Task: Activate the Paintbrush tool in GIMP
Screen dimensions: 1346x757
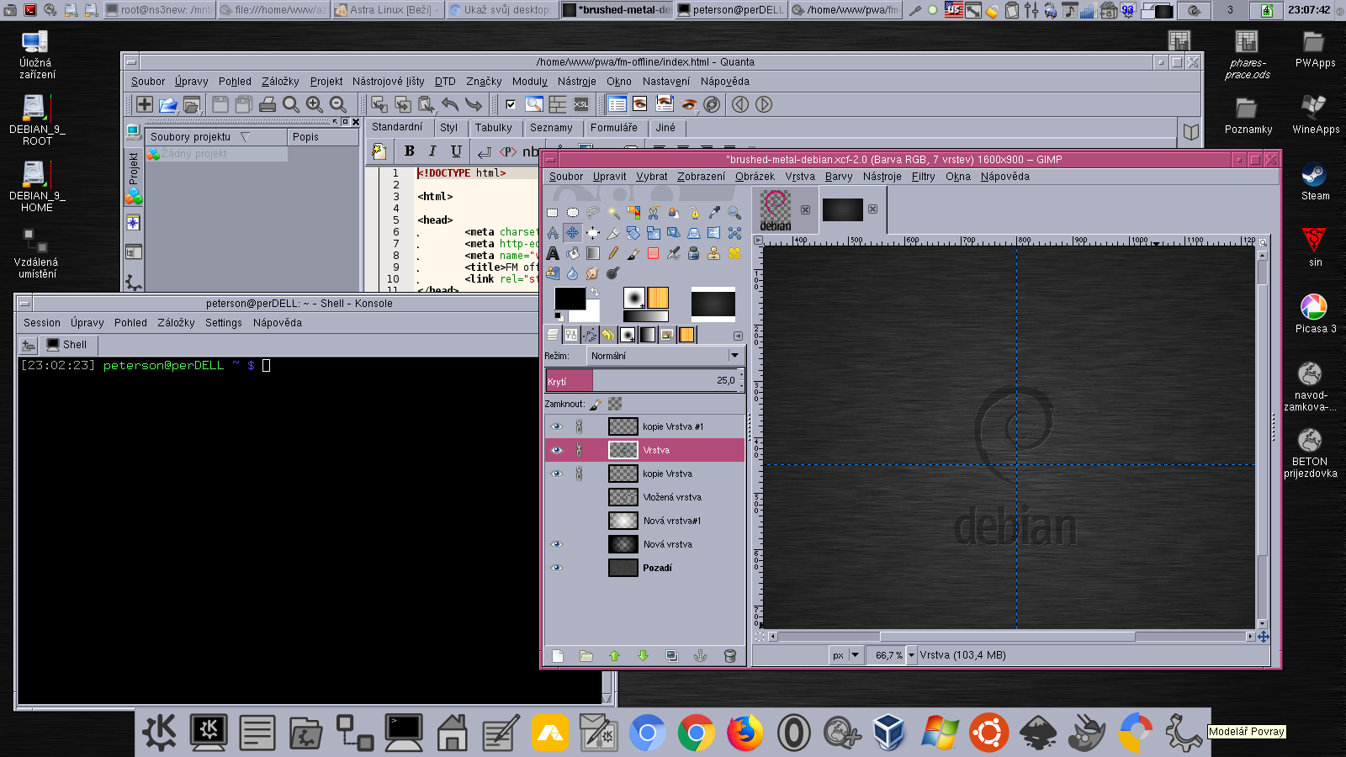Action: point(633,254)
